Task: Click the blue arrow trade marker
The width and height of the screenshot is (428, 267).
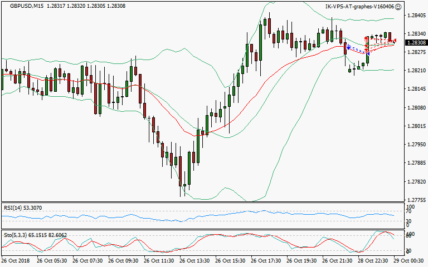Action: click(x=348, y=48)
